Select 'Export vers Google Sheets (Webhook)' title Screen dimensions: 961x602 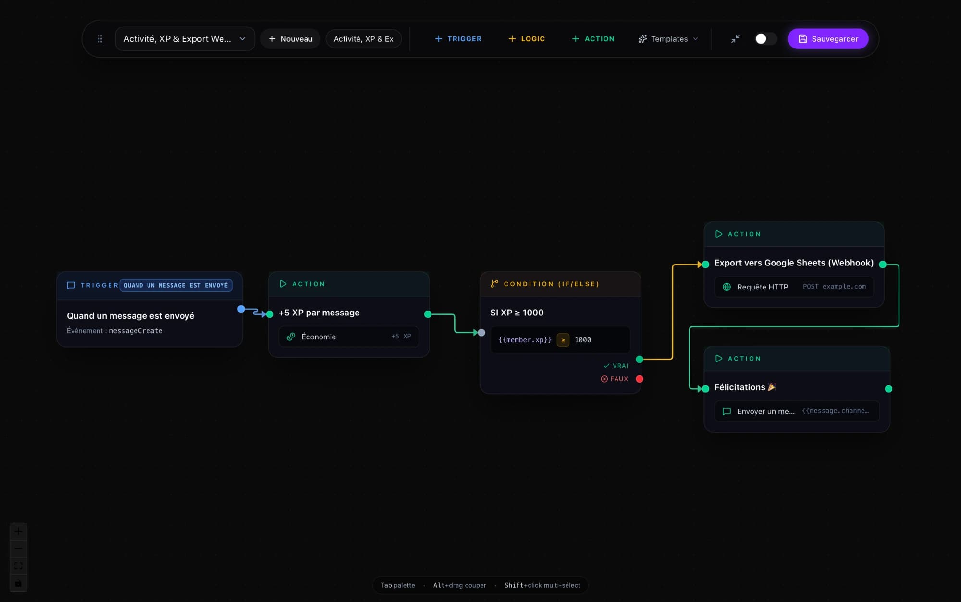(x=794, y=263)
